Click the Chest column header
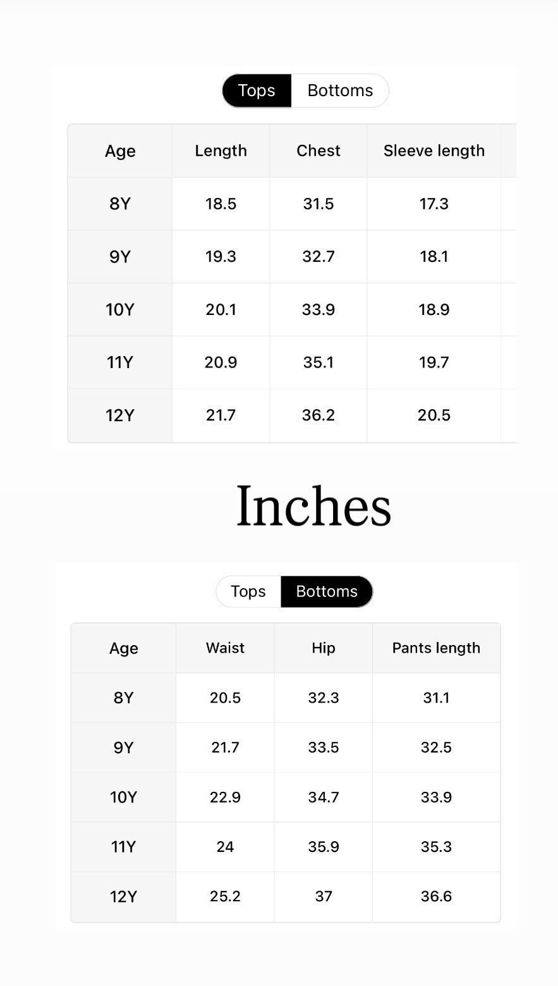Image resolution: width=558 pixels, height=986 pixels. coord(318,151)
